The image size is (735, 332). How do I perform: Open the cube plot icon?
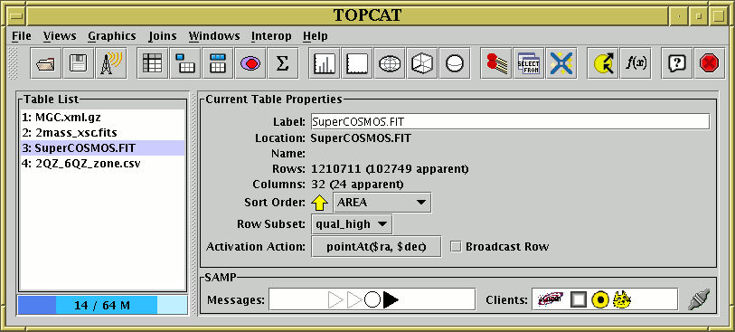(x=422, y=63)
